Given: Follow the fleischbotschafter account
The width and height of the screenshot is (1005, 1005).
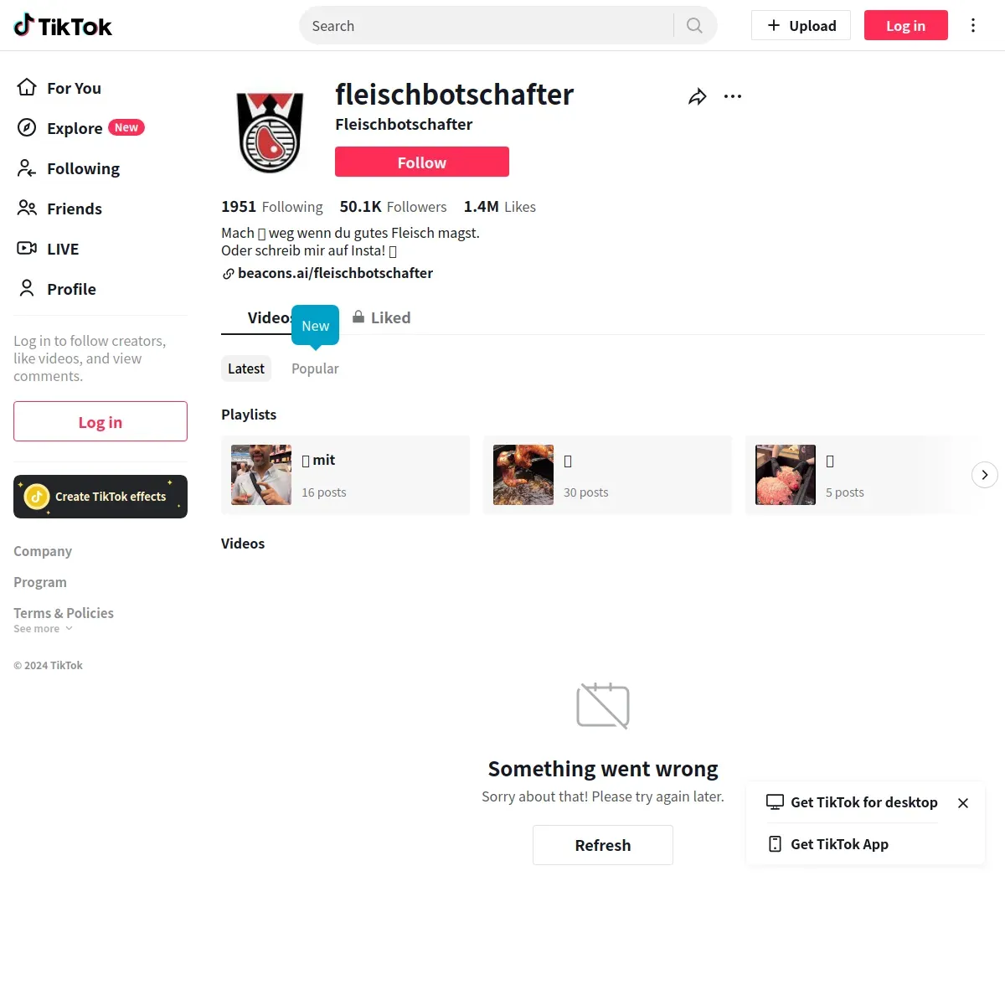Looking at the screenshot, I should pyautogui.click(x=422, y=162).
